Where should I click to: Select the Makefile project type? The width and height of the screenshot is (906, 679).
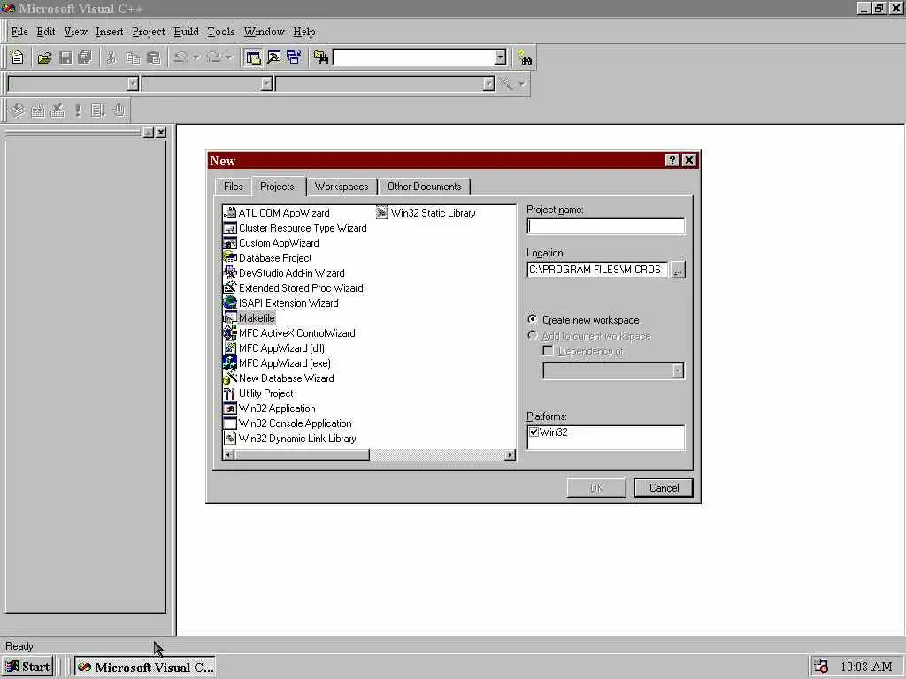point(249,318)
